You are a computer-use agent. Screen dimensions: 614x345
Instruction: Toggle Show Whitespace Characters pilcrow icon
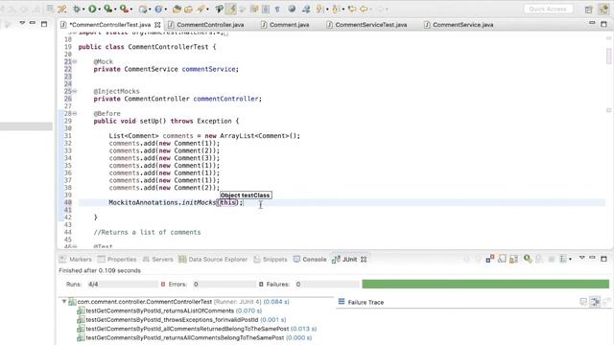[277, 9]
